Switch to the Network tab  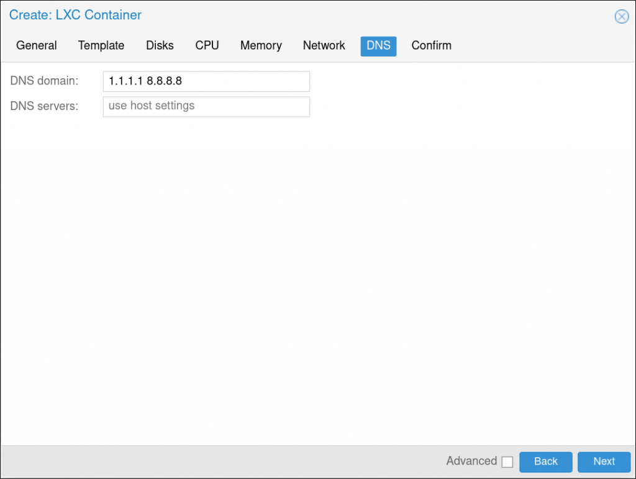324,46
